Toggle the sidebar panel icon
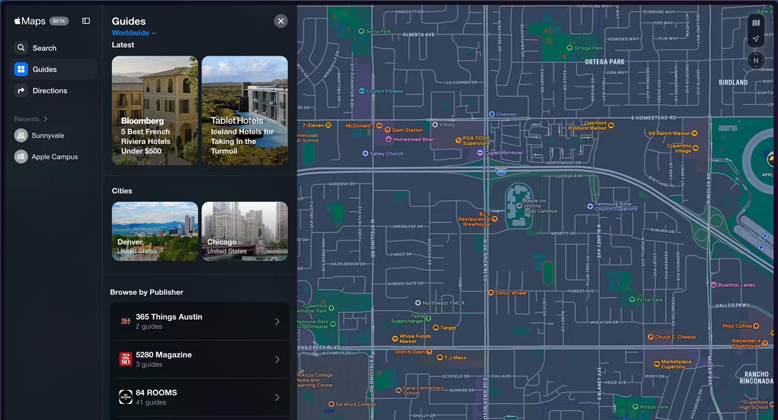 tap(86, 21)
